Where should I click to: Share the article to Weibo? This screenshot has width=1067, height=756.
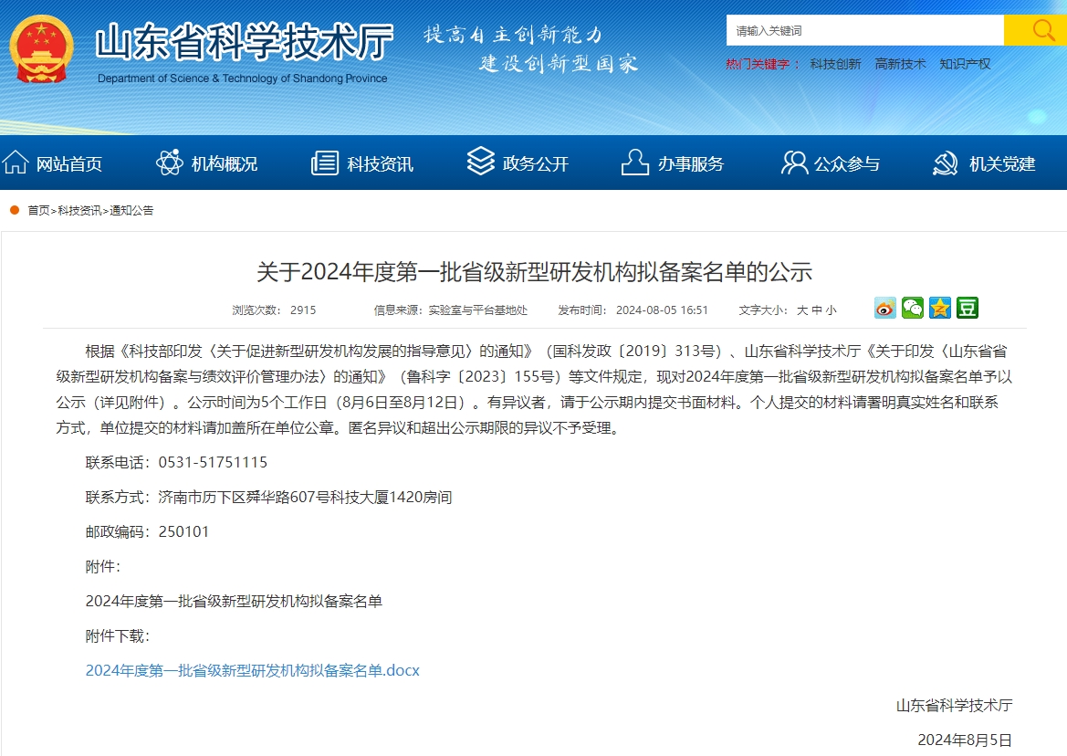884,308
